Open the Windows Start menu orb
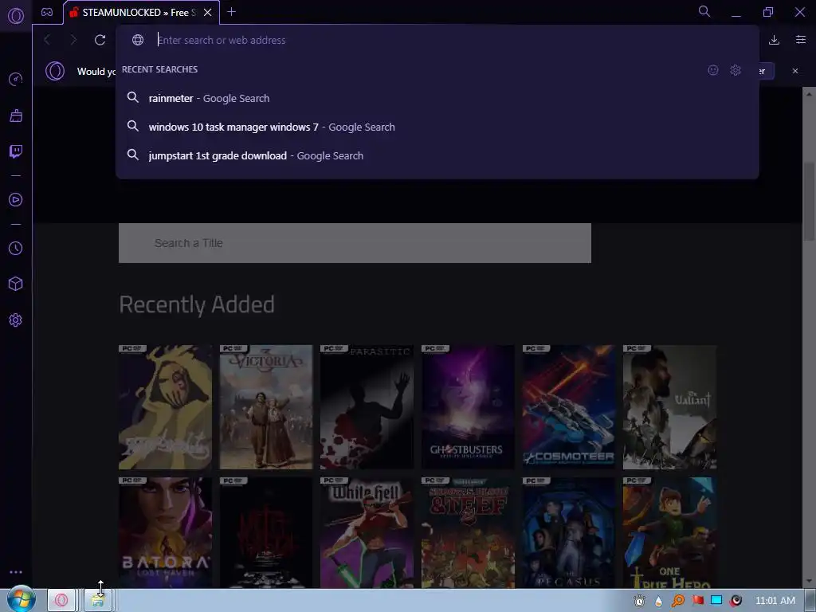The width and height of the screenshot is (816, 612). (22, 599)
